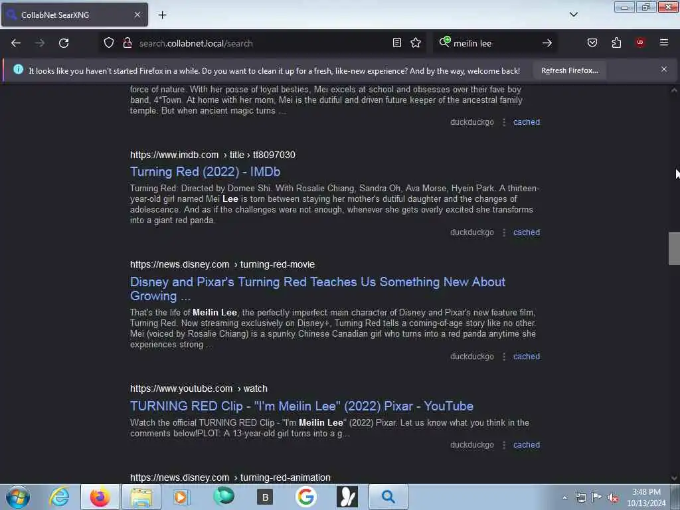Screen dimensions: 680x510
Task: Open Windows Explorer folder in taskbar
Action: [x=141, y=497]
